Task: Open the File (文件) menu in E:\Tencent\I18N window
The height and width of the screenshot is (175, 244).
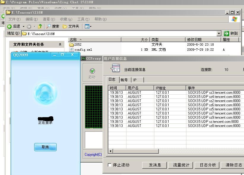Action: click(15, 19)
